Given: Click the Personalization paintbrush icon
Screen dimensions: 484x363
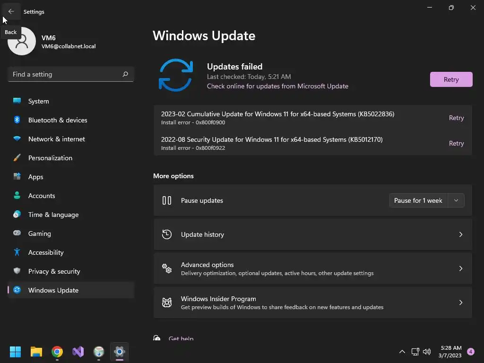Looking at the screenshot, I should click(17, 157).
